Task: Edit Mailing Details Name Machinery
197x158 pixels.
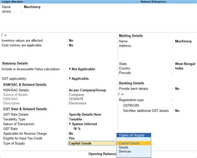Action: (183, 41)
